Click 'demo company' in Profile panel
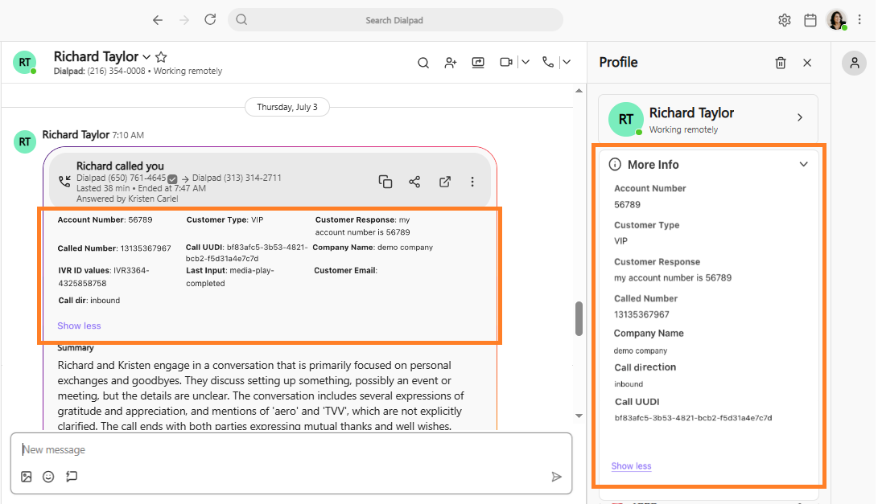Screen dimensions: 878x504 (641, 350)
